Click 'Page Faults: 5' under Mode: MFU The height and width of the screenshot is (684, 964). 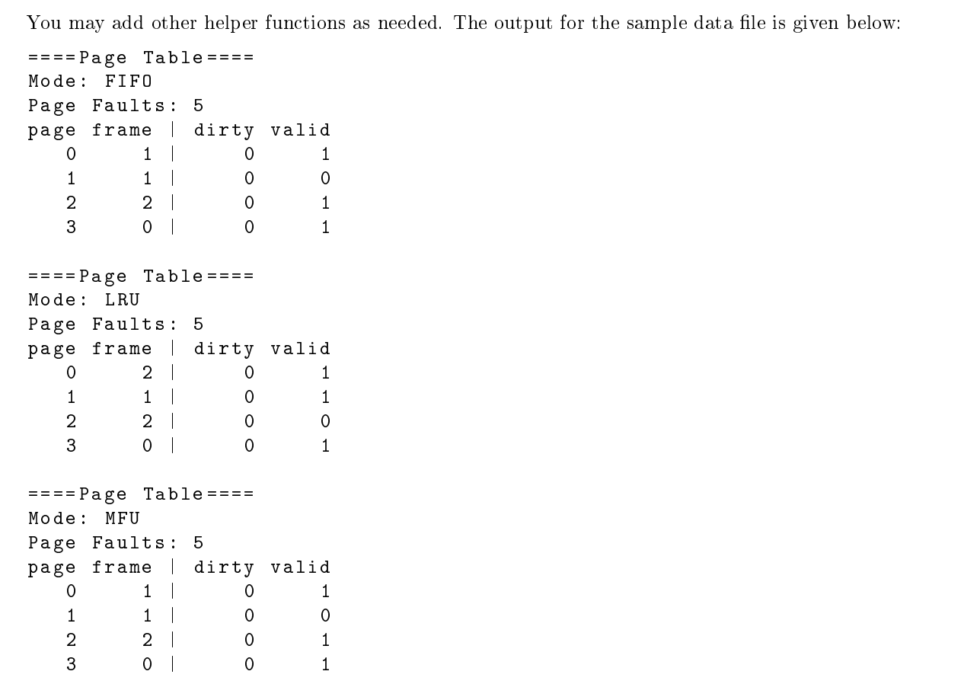117,543
